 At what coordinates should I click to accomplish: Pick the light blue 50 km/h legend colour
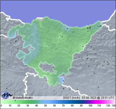pos(45,102)
